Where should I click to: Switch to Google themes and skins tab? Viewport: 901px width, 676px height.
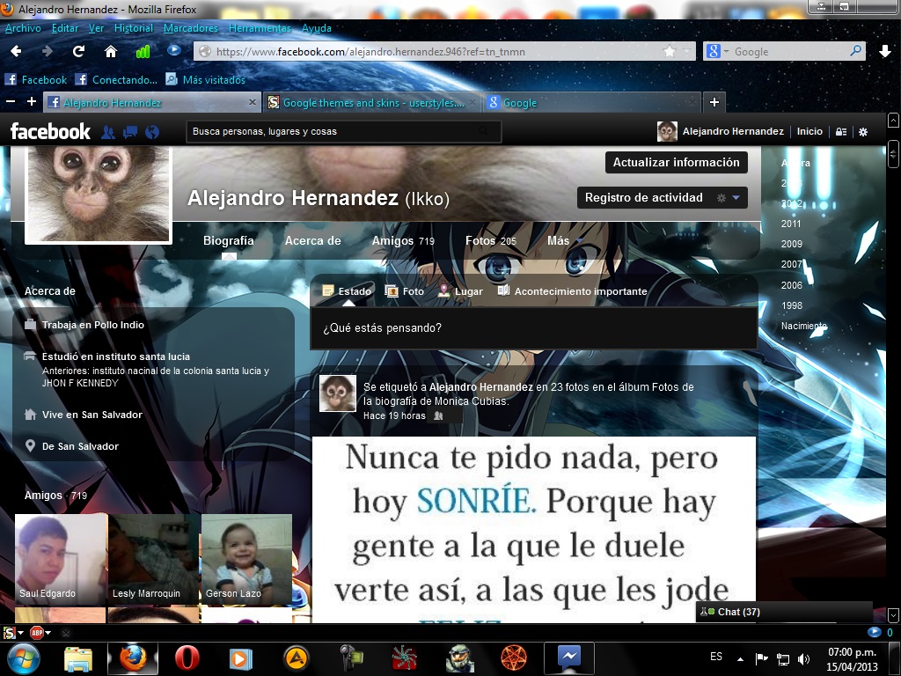tap(372, 103)
